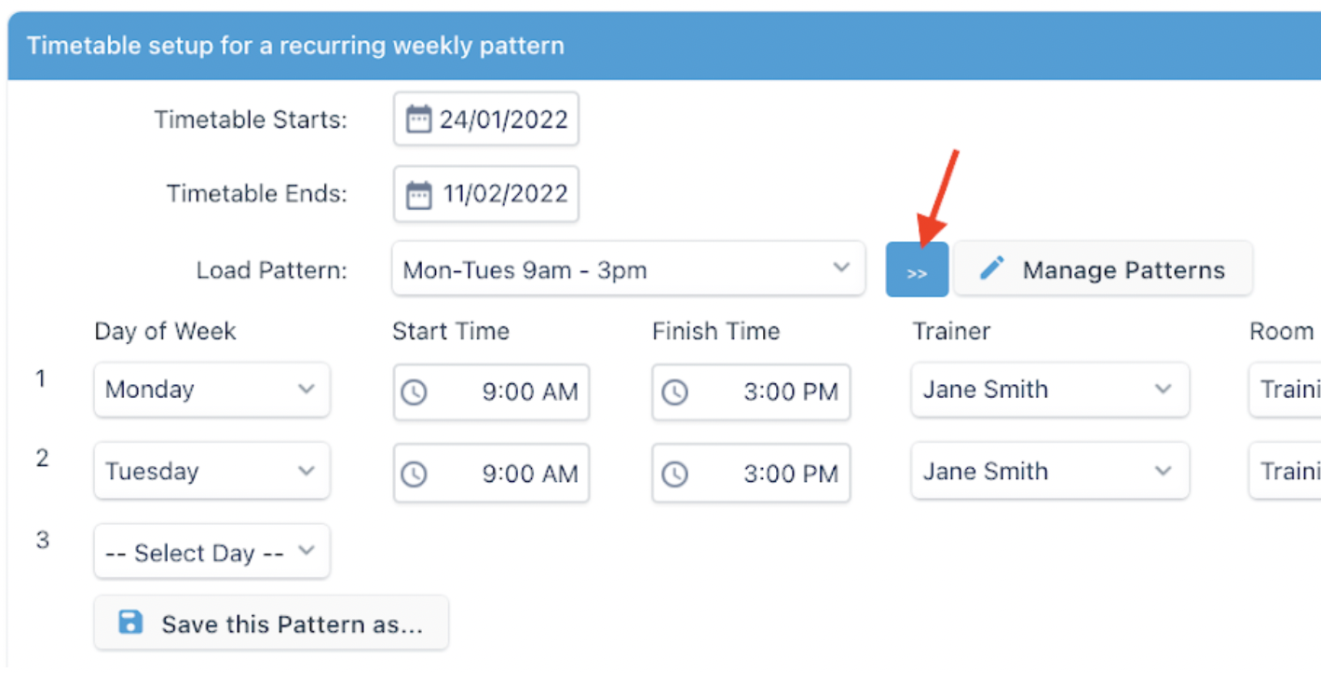The image size is (1321, 673).
Task: Save this Pattern as a new pattern
Action: click(x=271, y=622)
